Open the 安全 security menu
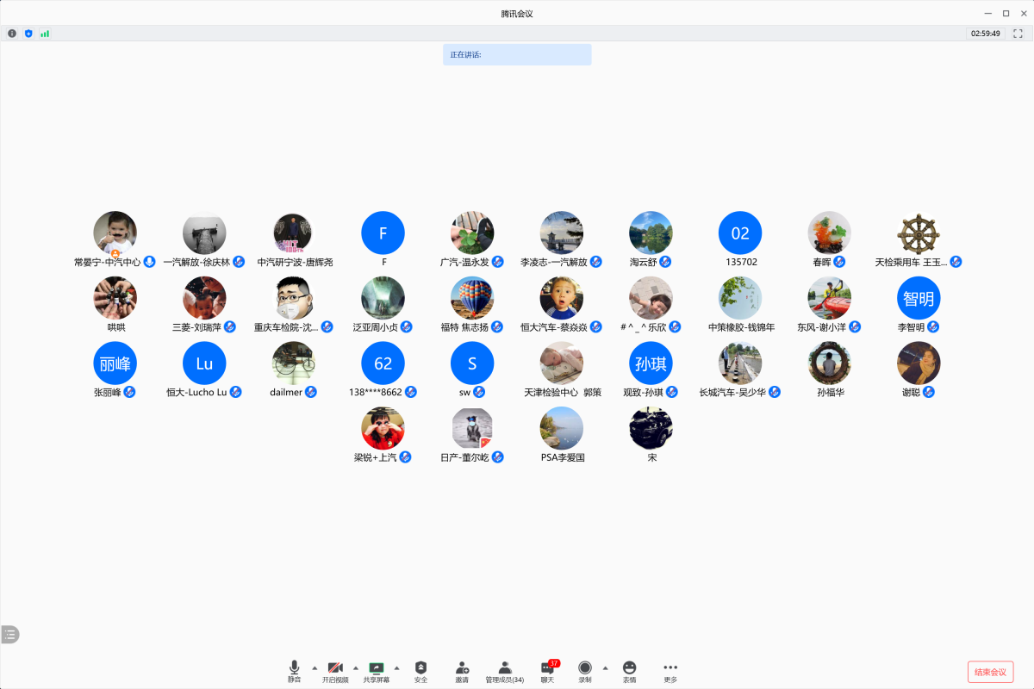 coord(420,671)
